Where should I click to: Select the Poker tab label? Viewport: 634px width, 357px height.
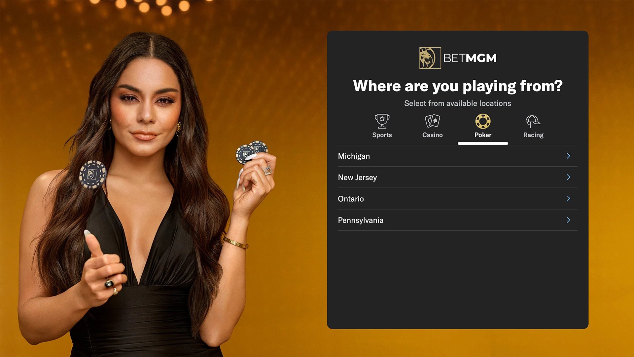[483, 135]
